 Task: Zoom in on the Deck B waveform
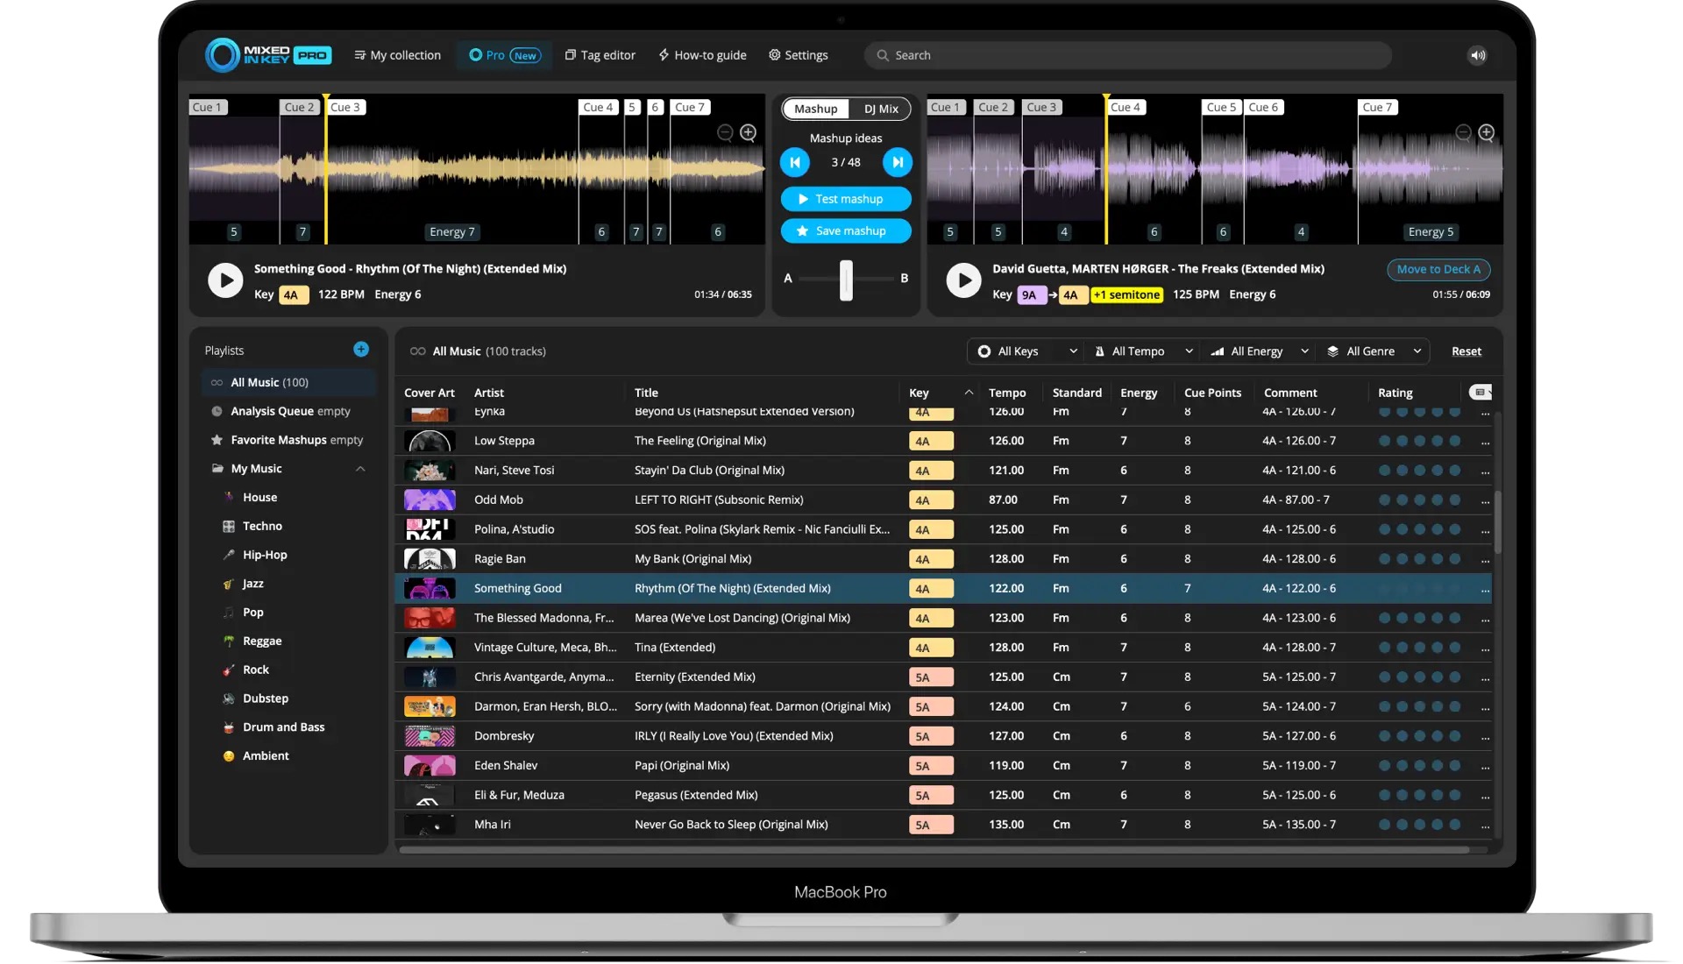1487,132
